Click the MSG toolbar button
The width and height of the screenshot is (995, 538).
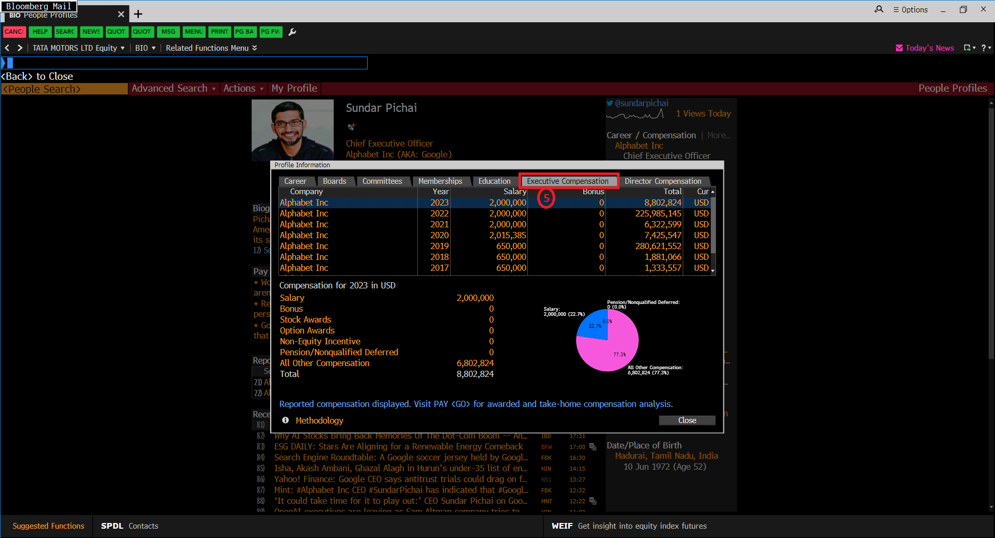pos(169,32)
